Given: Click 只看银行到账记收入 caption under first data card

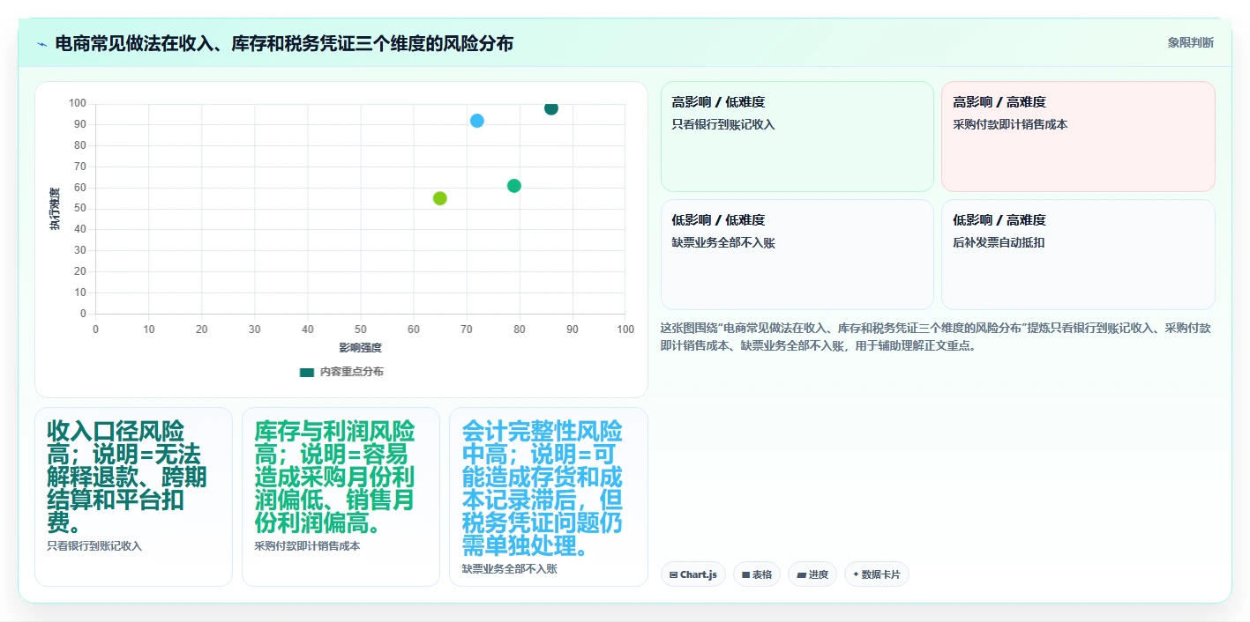Looking at the screenshot, I should [x=94, y=546].
